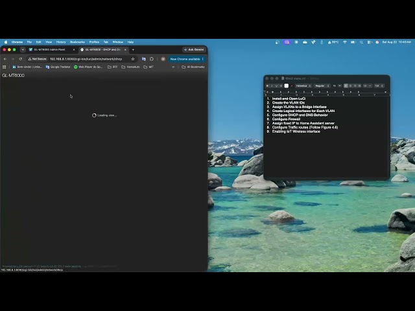Open Chrome three-dot menu
The width and height of the screenshot is (415, 311).
pos(203,59)
